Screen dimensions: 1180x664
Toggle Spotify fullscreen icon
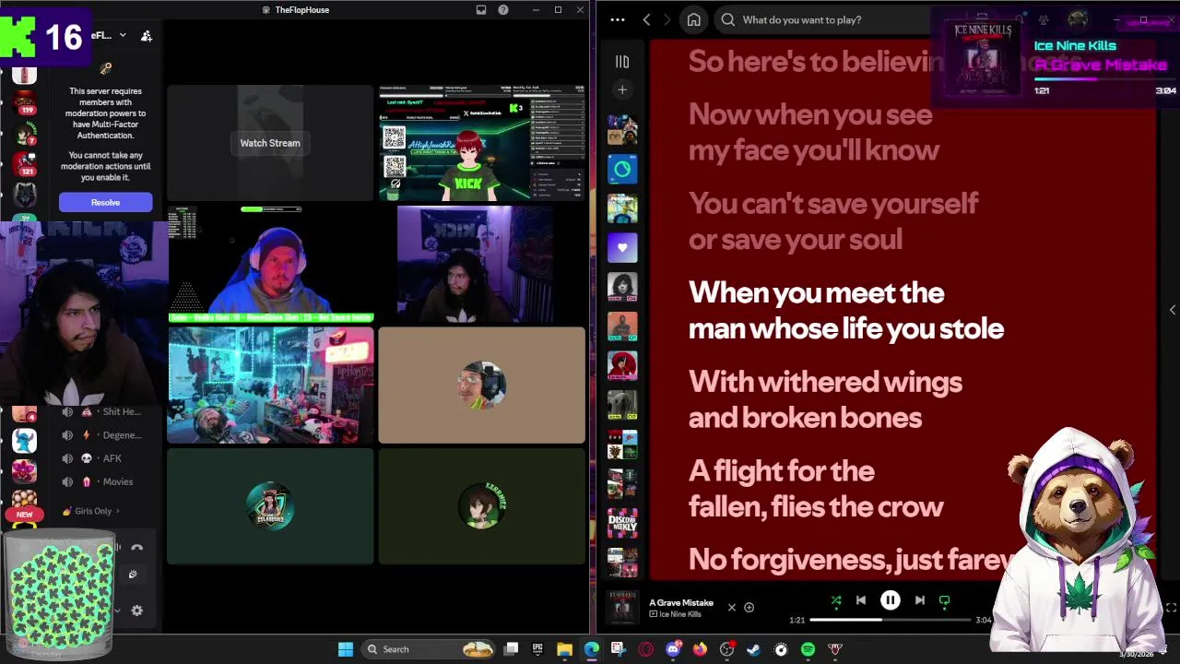coord(1171,608)
